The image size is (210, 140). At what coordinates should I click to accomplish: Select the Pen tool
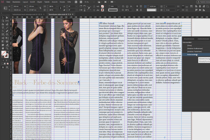3,31
